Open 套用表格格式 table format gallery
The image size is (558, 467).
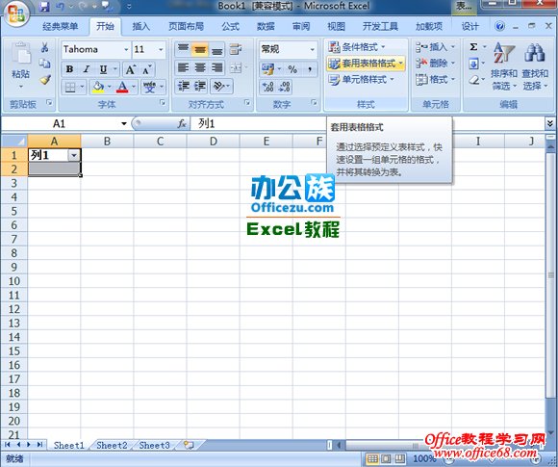pyautogui.click(x=366, y=64)
